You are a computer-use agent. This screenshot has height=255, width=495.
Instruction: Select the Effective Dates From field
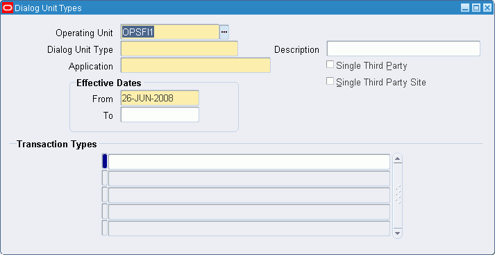160,98
